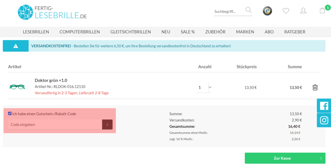The height and width of the screenshot is (167, 331).
Task: Click the Fertig-Lesebrille.de logo
Action: [52, 12]
